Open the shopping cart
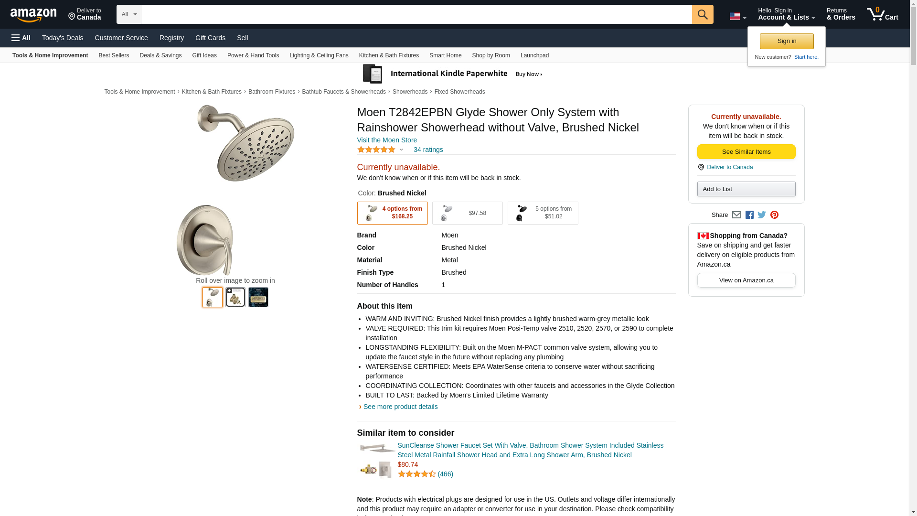This screenshot has width=917, height=516. pyautogui.click(x=882, y=14)
